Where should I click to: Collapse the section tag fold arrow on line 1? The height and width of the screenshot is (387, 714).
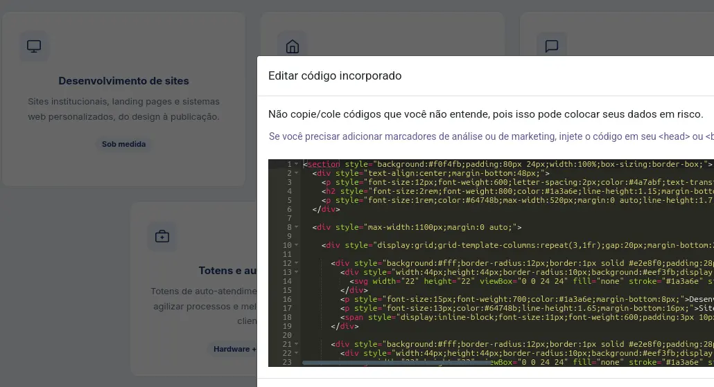(297, 164)
